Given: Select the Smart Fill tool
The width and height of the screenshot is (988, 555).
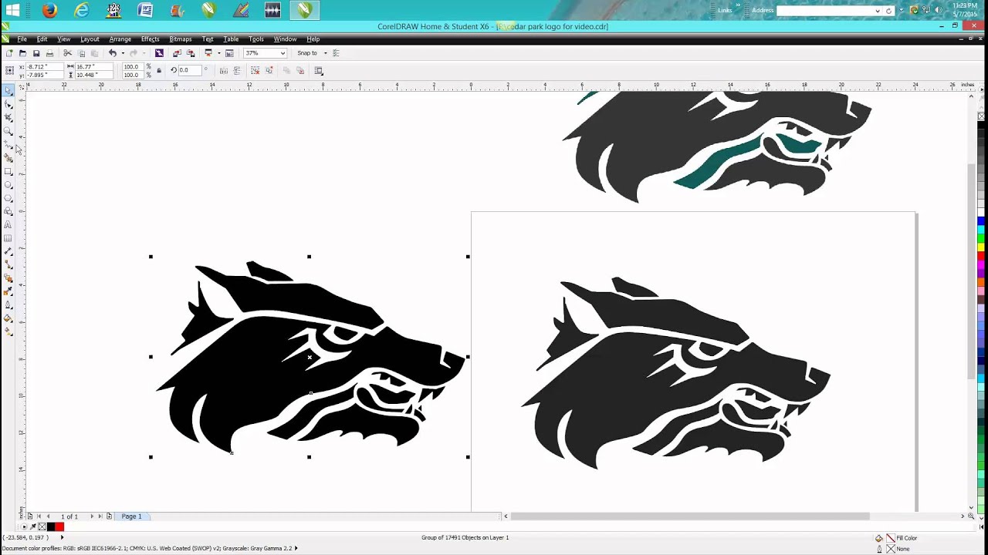Looking at the screenshot, I should pyautogui.click(x=8, y=156).
